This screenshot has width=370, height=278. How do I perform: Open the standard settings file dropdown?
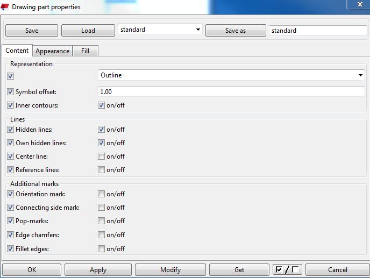tap(160, 30)
